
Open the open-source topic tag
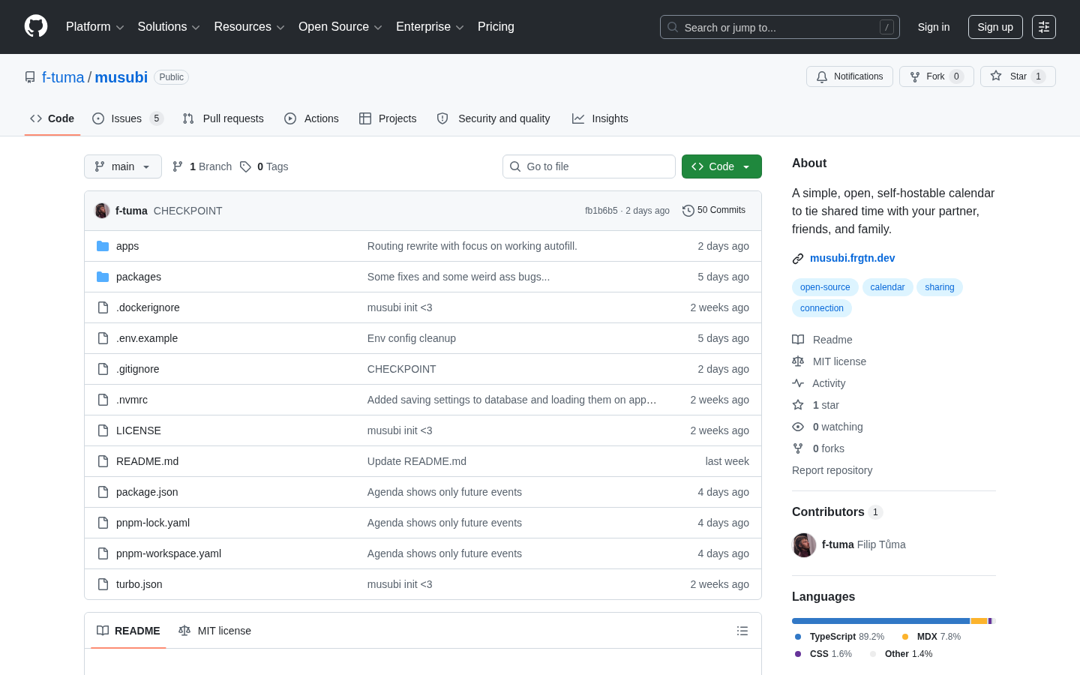click(825, 287)
